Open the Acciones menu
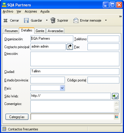Screen dimensions: 124x133 31,11
